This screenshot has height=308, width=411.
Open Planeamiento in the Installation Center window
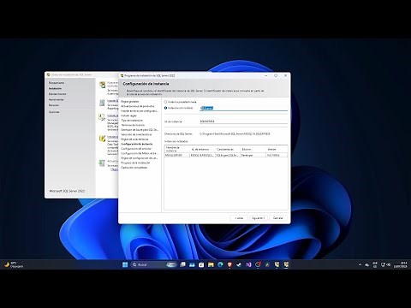(x=57, y=83)
